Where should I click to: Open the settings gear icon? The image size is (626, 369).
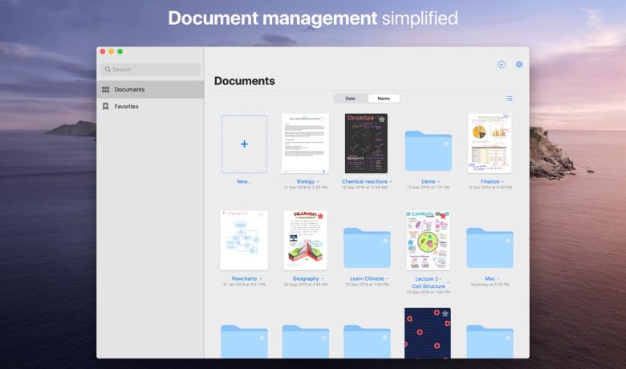tap(519, 64)
